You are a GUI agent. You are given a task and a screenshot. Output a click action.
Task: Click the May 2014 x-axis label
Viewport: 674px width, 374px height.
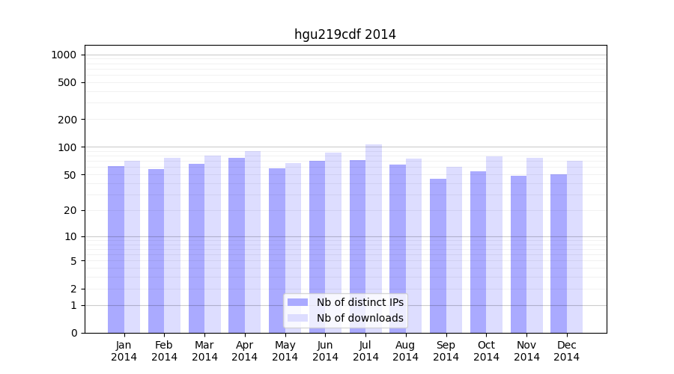click(285, 351)
